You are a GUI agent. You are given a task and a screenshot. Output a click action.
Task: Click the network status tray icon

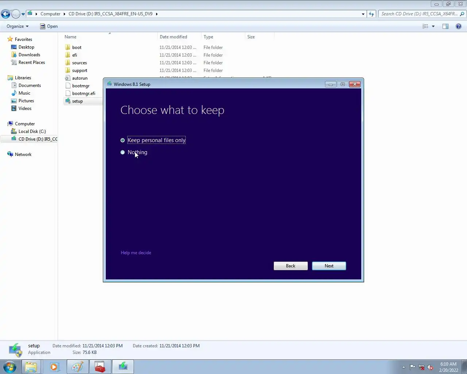click(x=421, y=367)
